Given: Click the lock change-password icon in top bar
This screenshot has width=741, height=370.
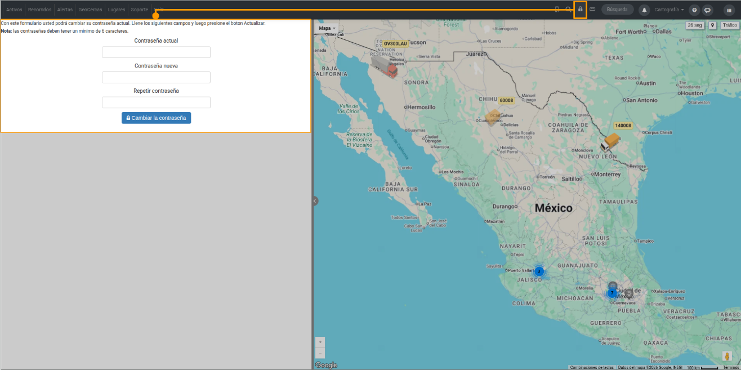Looking at the screenshot, I should 580,10.
